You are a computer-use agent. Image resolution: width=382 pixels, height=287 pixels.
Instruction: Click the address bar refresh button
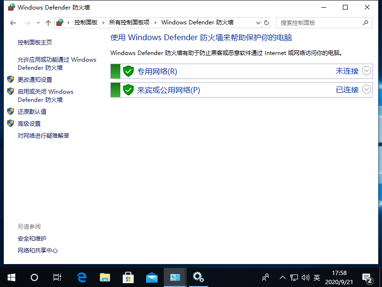pyautogui.click(x=266, y=22)
